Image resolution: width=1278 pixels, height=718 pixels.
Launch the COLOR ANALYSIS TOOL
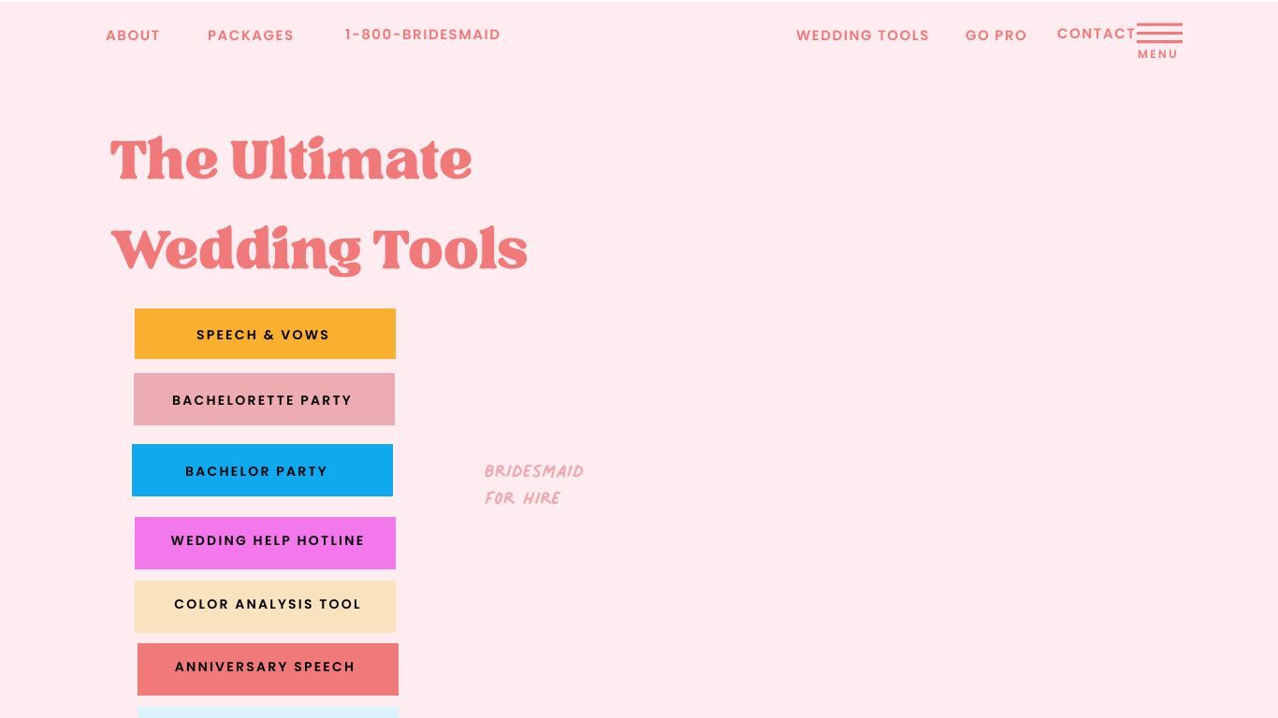pos(265,607)
